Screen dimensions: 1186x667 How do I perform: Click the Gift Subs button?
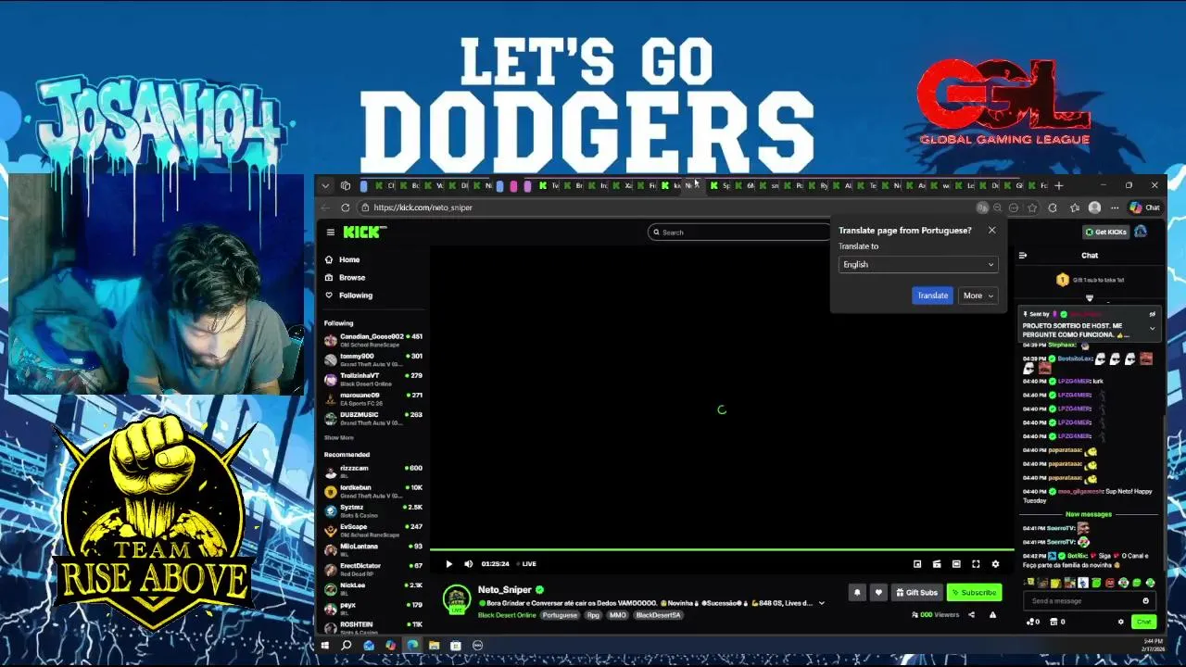point(916,592)
